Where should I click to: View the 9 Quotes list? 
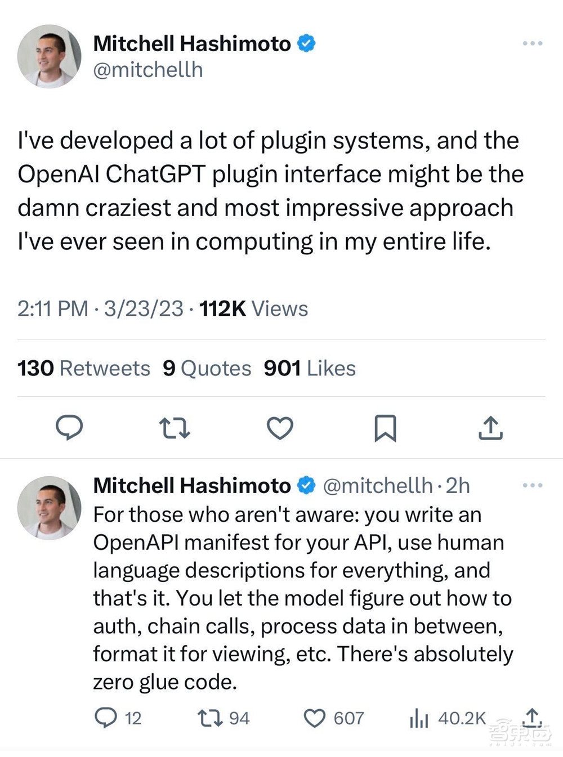[207, 368]
